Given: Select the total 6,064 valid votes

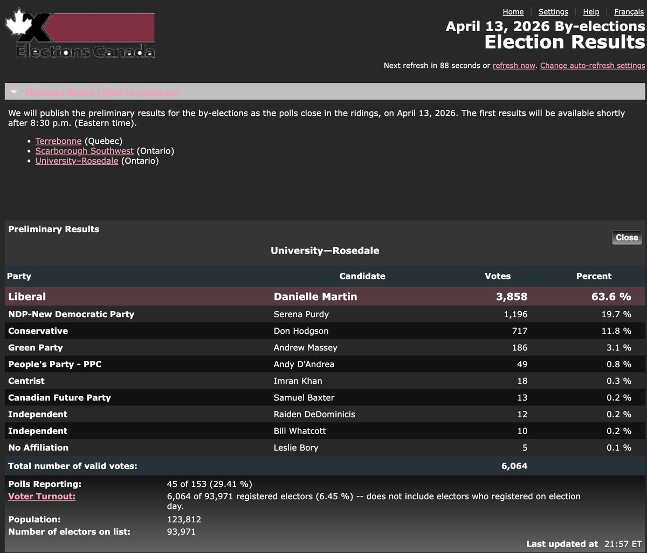Looking at the screenshot, I should (514, 466).
